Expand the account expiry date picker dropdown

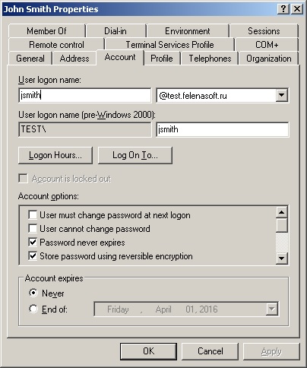(272, 309)
